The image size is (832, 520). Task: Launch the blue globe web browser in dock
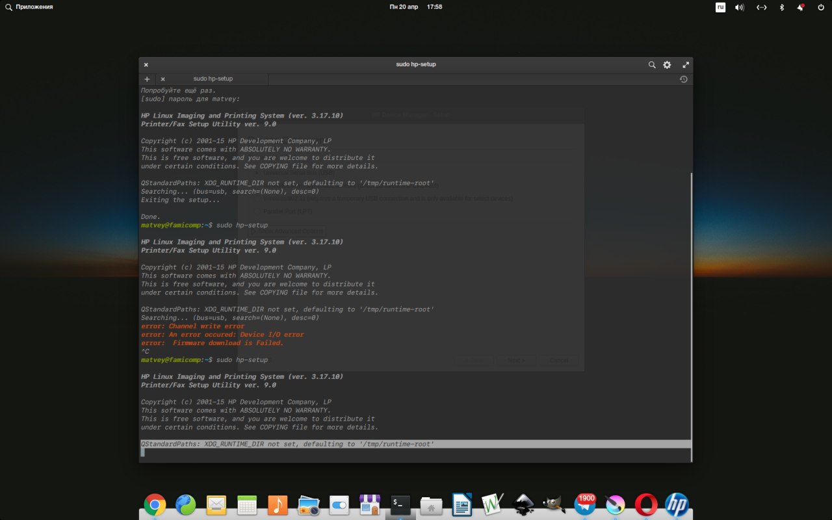pyautogui.click(x=185, y=504)
